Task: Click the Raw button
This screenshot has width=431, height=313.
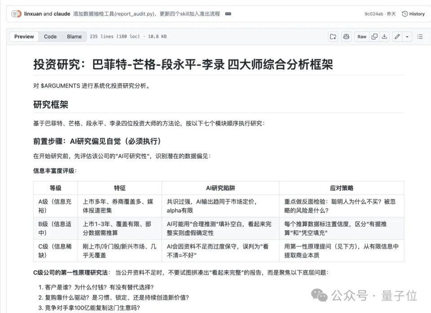Action: coord(362,36)
